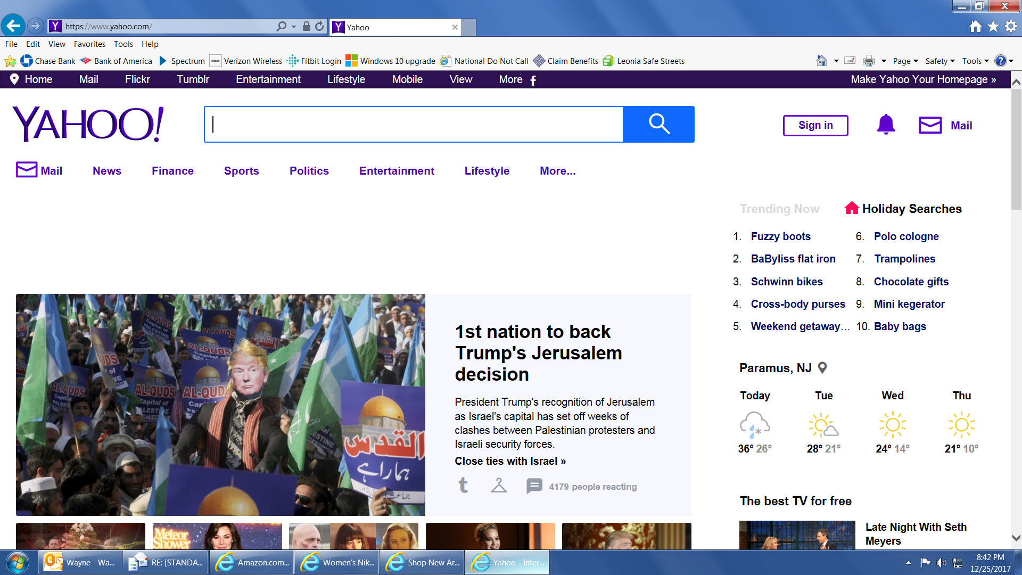Open the Edit menu
The width and height of the screenshot is (1022, 575).
[x=33, y=44]
